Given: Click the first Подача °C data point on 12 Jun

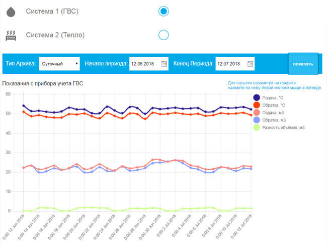Looking at the screenshot, I should coord(23,106).
